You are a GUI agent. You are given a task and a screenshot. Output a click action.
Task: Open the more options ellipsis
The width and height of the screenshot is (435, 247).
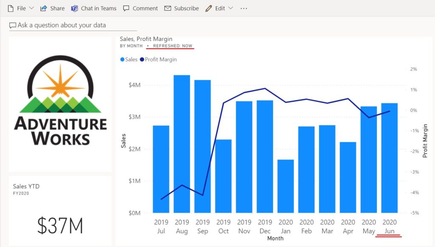[x=243, y=8]
